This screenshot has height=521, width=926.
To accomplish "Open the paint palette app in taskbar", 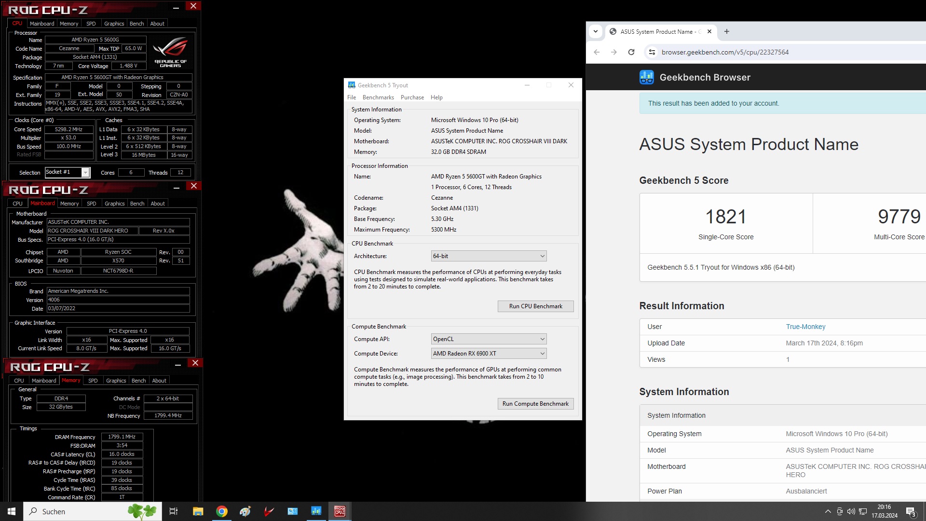I will pyautogui.click(x=245, y=511).
